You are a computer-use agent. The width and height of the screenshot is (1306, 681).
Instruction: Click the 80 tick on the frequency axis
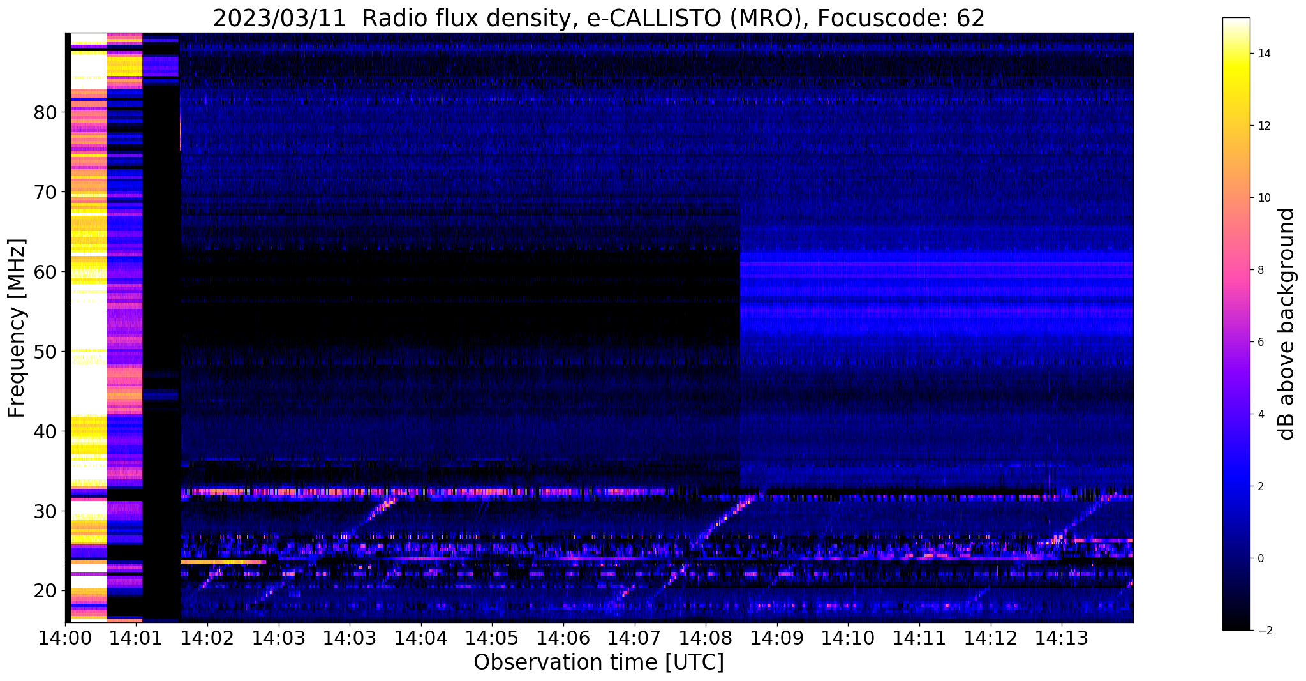tap(45, 112)
